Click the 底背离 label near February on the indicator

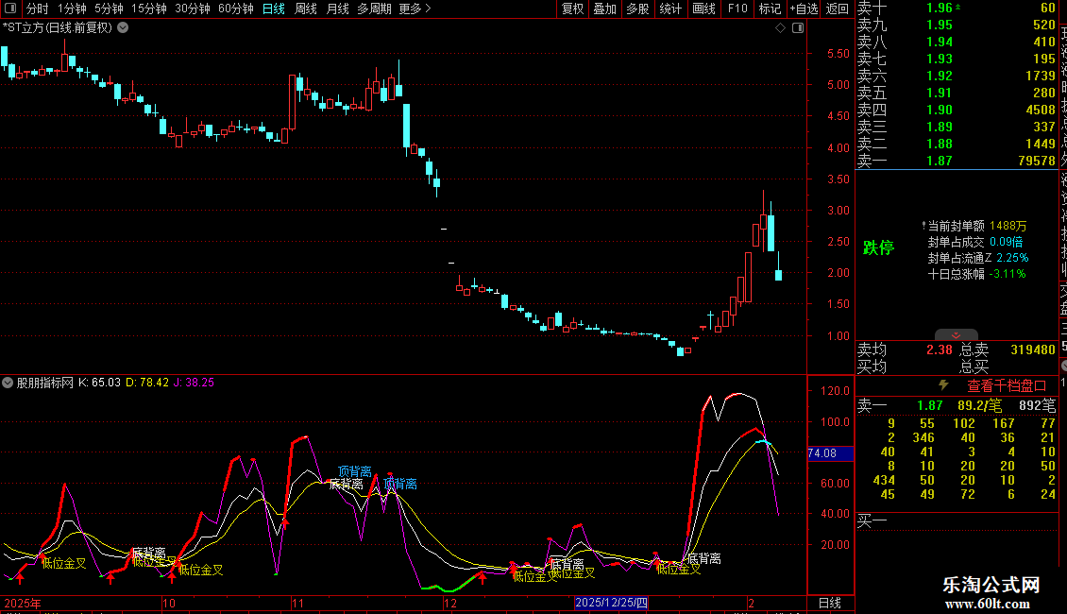703,558
